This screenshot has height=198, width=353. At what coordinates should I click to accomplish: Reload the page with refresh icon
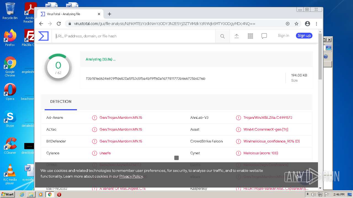pyautogui.click(x=59, y=24)
